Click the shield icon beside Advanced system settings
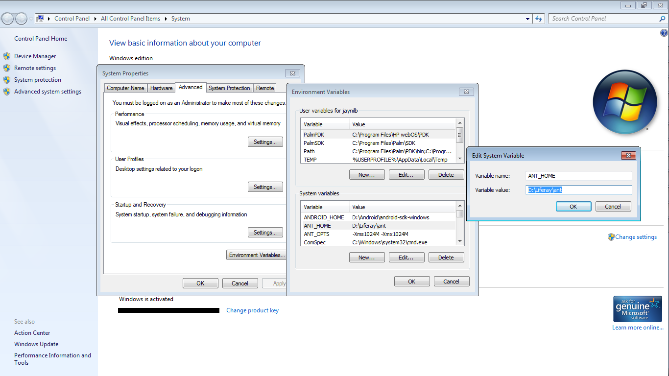The image size is (669, 376). coord(7,92)
